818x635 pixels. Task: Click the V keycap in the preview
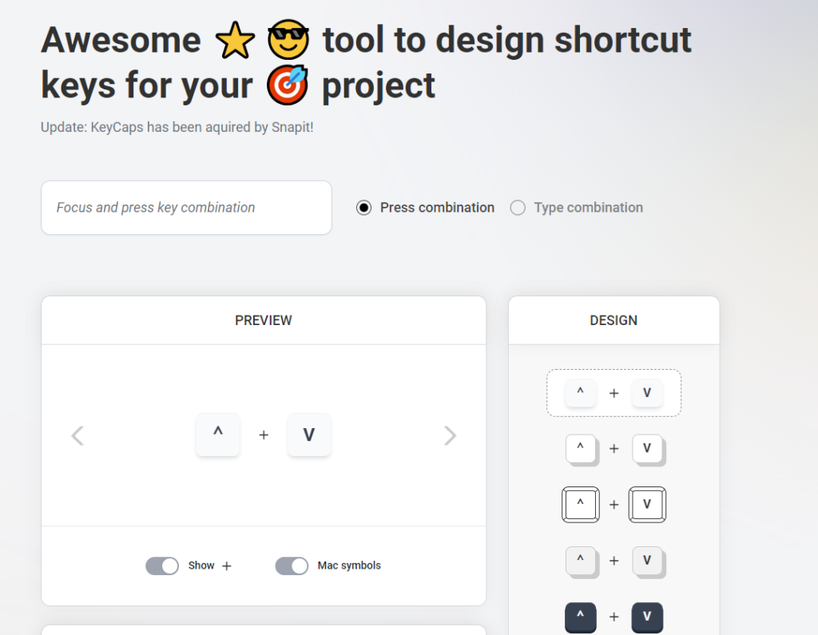tap(309, 435)
